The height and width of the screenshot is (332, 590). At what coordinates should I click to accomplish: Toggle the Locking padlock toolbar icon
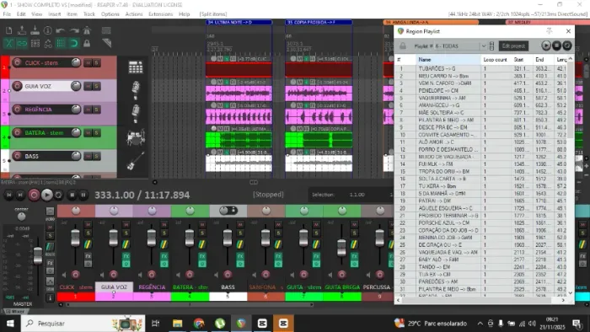coord(87,43)
